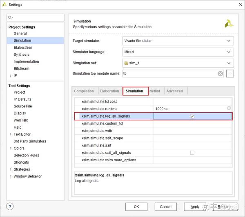Viewport: 245px width, 217px height.
Task: Switch to the Netlist tab
Action: pyautogui.click(x=155, y=91)
